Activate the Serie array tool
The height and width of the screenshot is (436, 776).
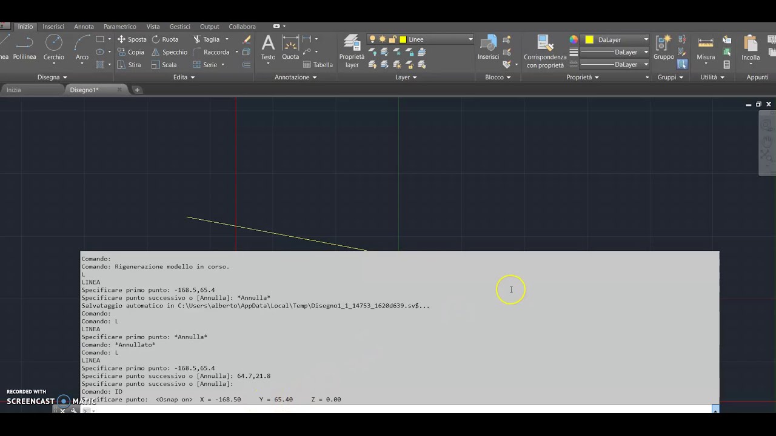(x=205, y=65)
